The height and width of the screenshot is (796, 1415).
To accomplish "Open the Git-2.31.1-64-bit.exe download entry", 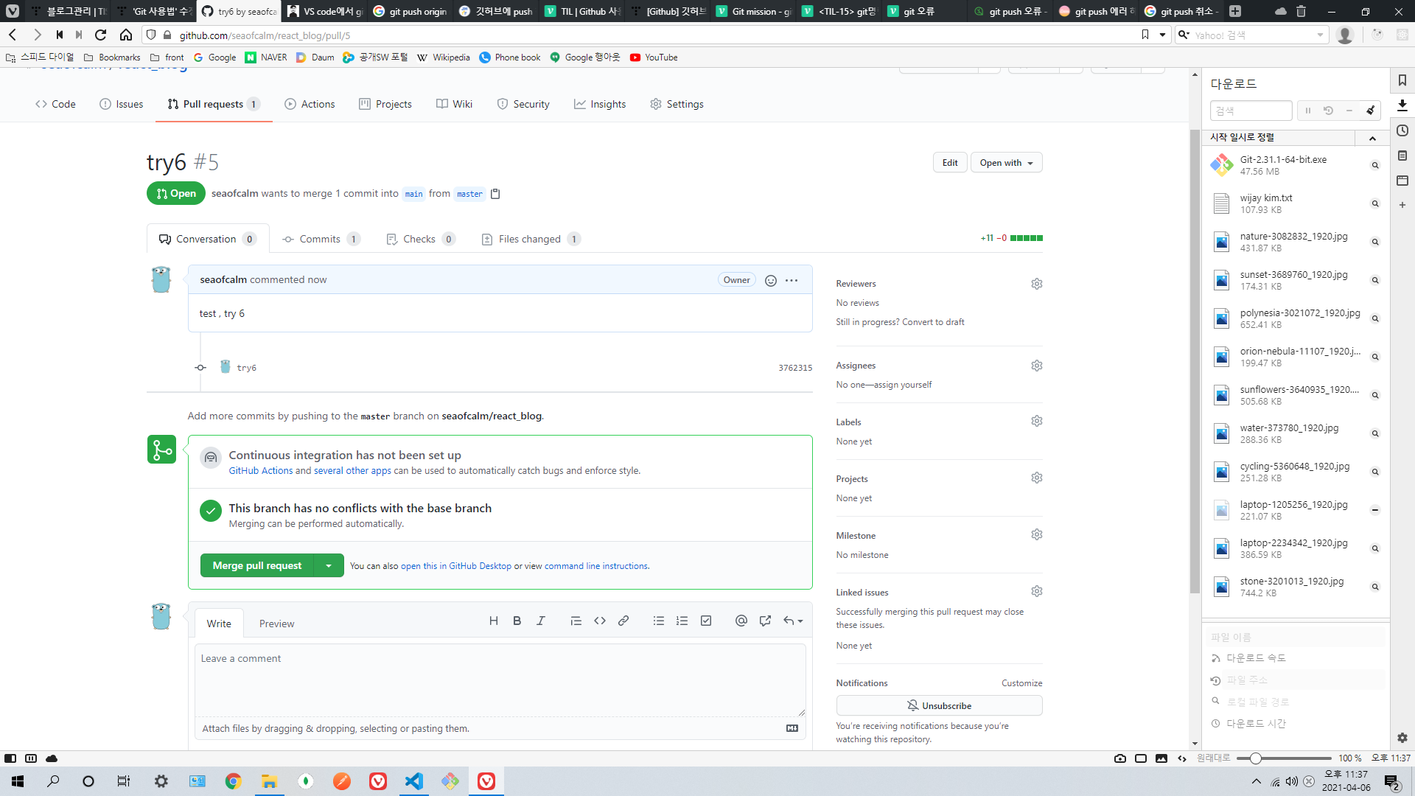I will click(1294, 165).
